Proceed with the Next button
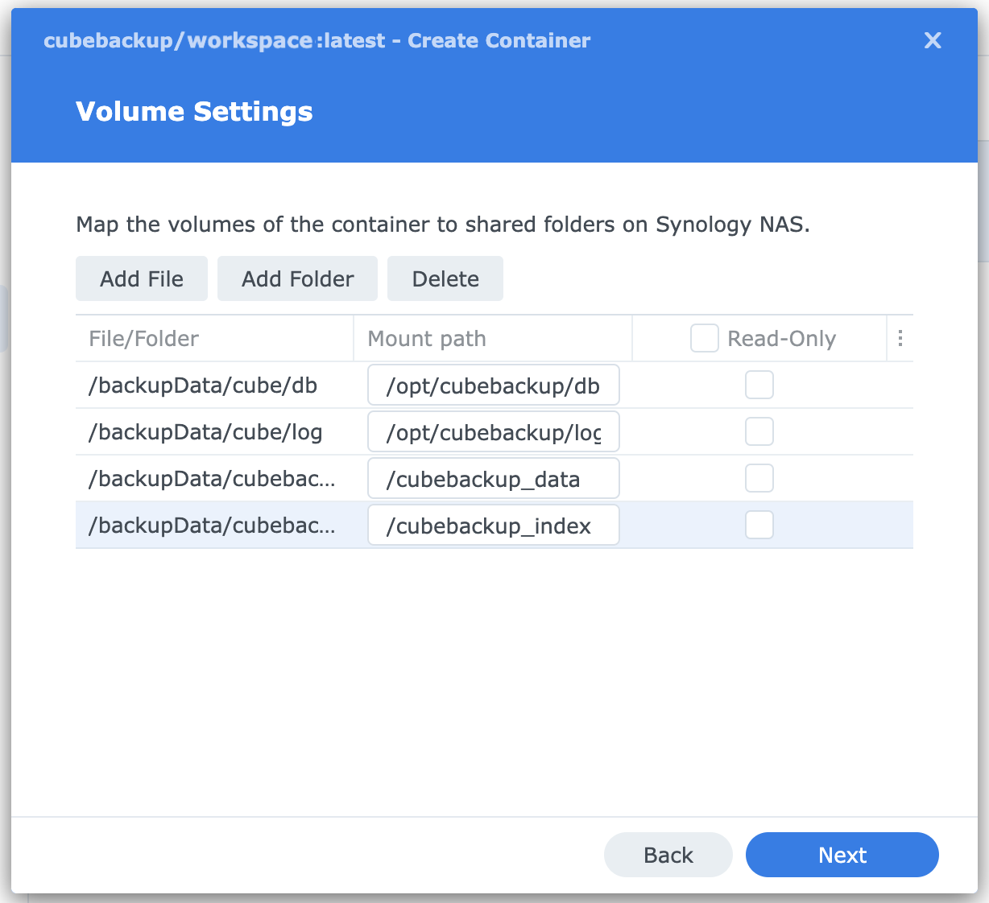Image resolution: width=989 pixels, height=903 pixels. pyautogui.click(x=842, y=855)
